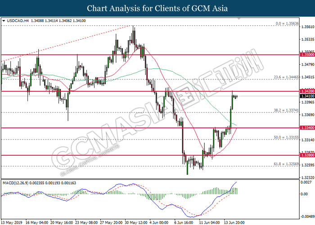Screen dimensions: 315x225
Task: Click the 1.34790 price axis value
Action: [x=308, y=64]
